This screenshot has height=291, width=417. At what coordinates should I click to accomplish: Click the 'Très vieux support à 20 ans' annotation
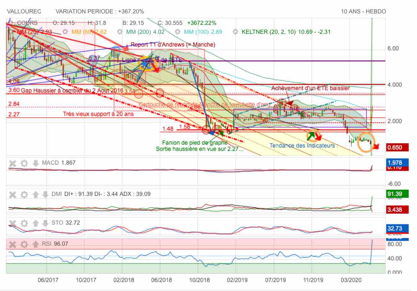coord(98,114)
